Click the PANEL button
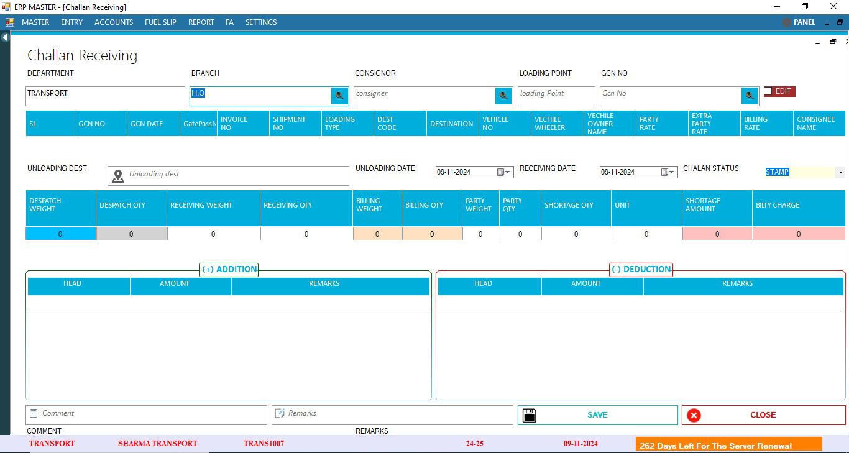This screenshot has width=849, height=453. click(x=799, y=22)
